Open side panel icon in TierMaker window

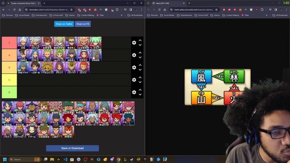click(x=130, y=10)
